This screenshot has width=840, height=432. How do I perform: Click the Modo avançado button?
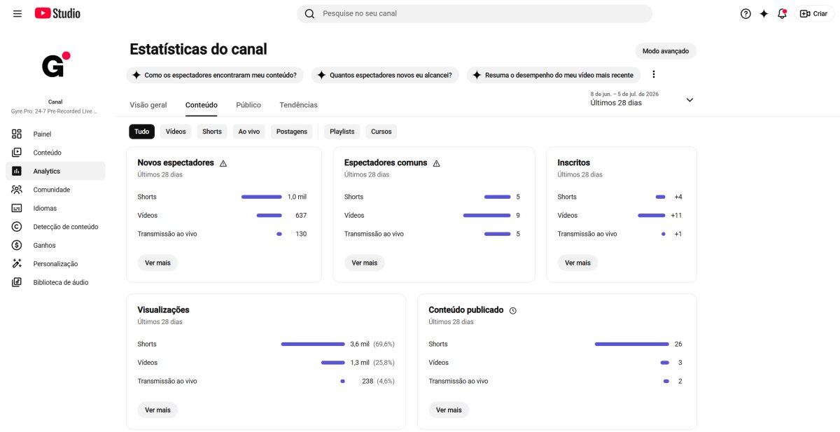666,51
